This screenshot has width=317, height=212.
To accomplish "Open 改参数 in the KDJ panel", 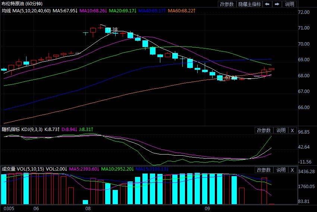I will (x=264, y=130).
